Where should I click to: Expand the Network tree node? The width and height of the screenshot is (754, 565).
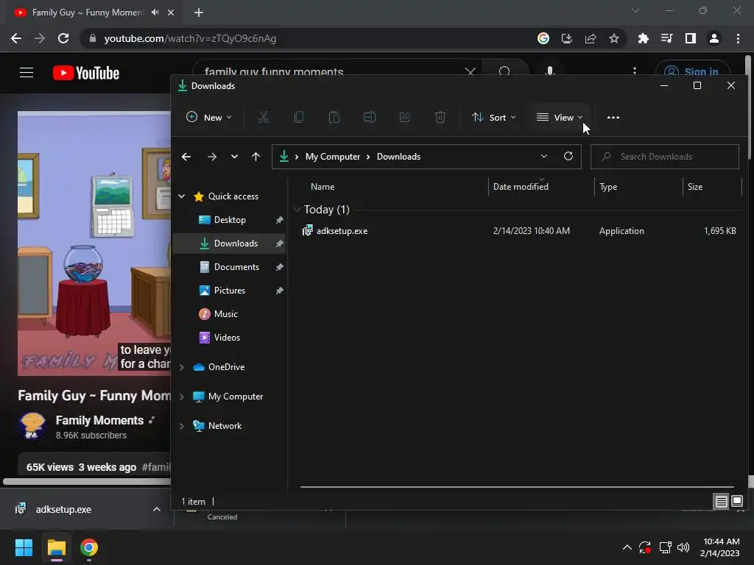click(x=182, y=426)
